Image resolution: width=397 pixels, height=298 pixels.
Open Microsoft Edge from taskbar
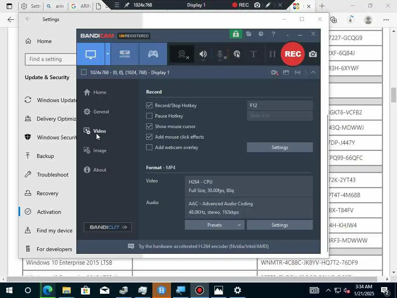pyautogui.click(x=47, y=290)
